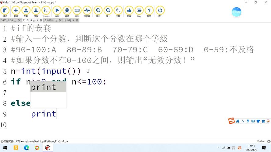Click the Sogou tray icon in taskbar
This screenshot has height=152, width=271.
(240, 148)
